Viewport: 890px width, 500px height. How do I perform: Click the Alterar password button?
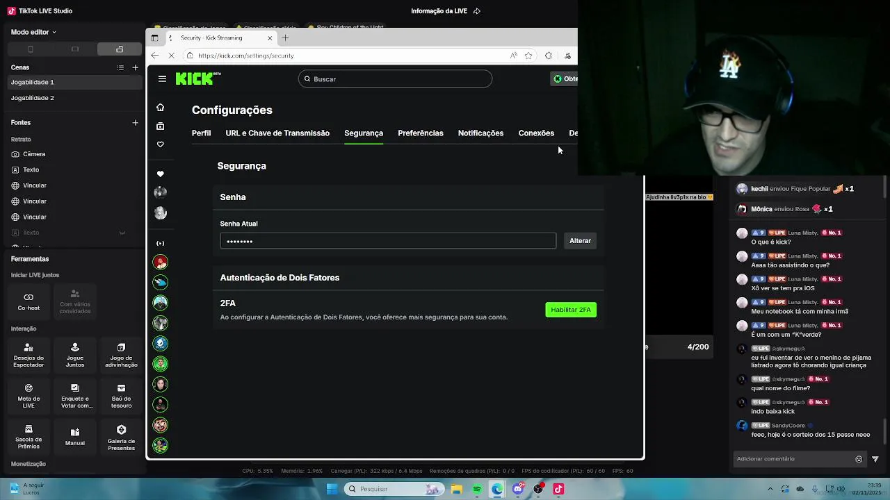coord(580,241)
